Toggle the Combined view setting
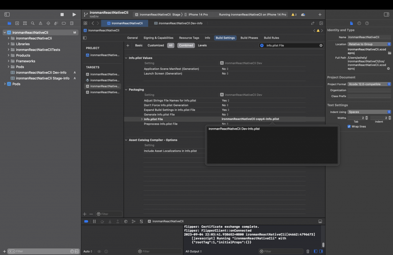Image resolution: width=393 pixels, height=255 pixels. pos(186,45)
